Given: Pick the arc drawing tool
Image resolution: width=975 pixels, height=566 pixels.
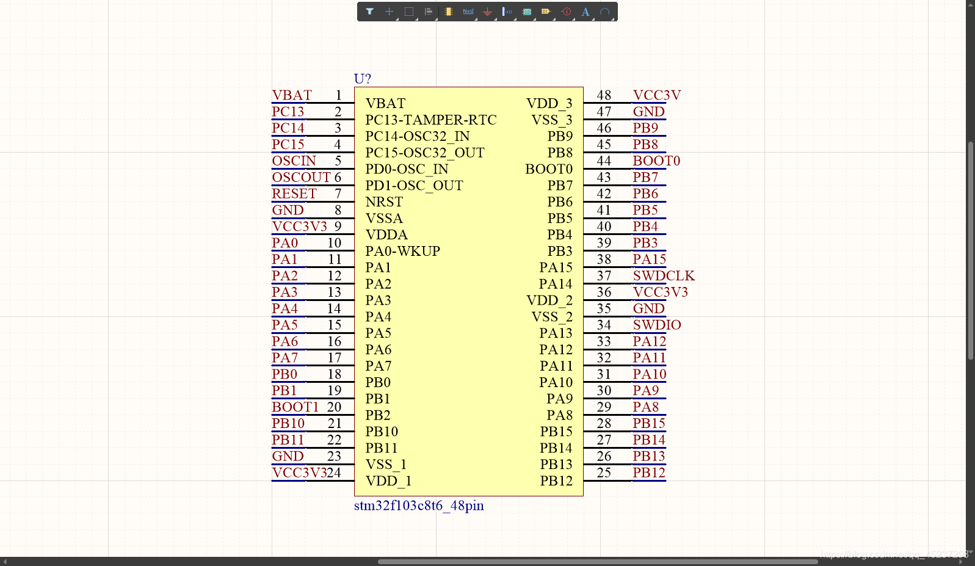Looking at the screenshot, I should pos(604,12).
